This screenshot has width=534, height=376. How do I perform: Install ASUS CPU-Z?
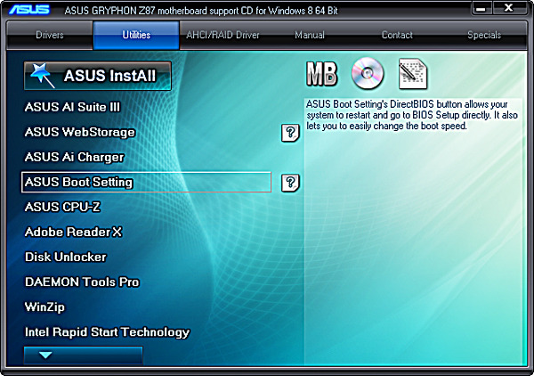point(62,207)
